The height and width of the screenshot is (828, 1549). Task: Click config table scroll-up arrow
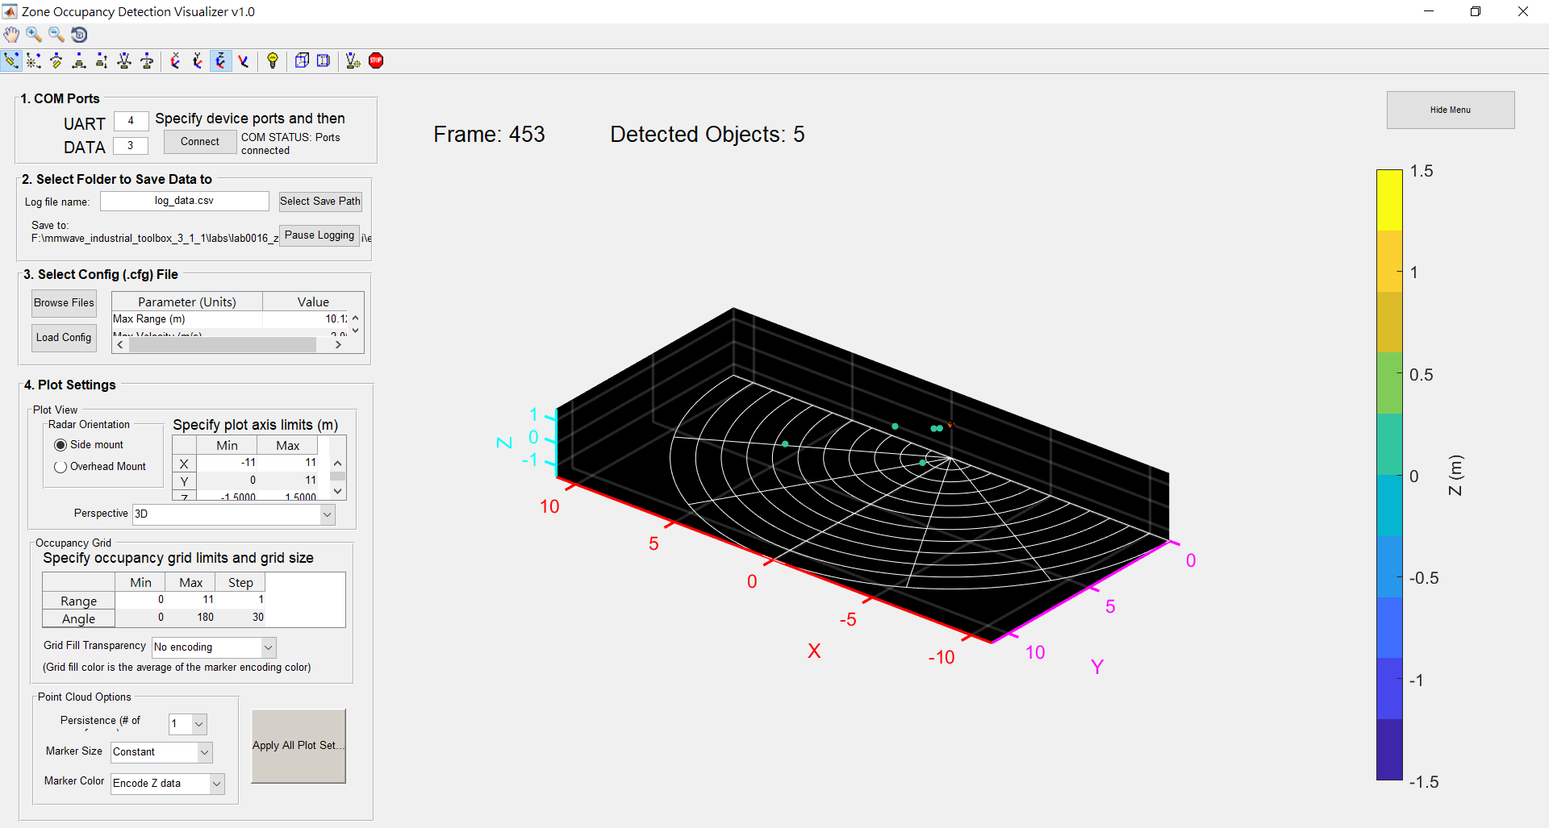click(x=355, y=318)
